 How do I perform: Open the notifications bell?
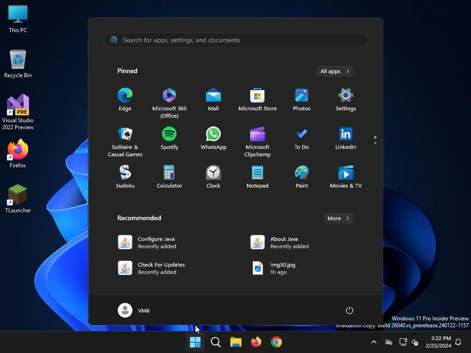tap(458, 342)
